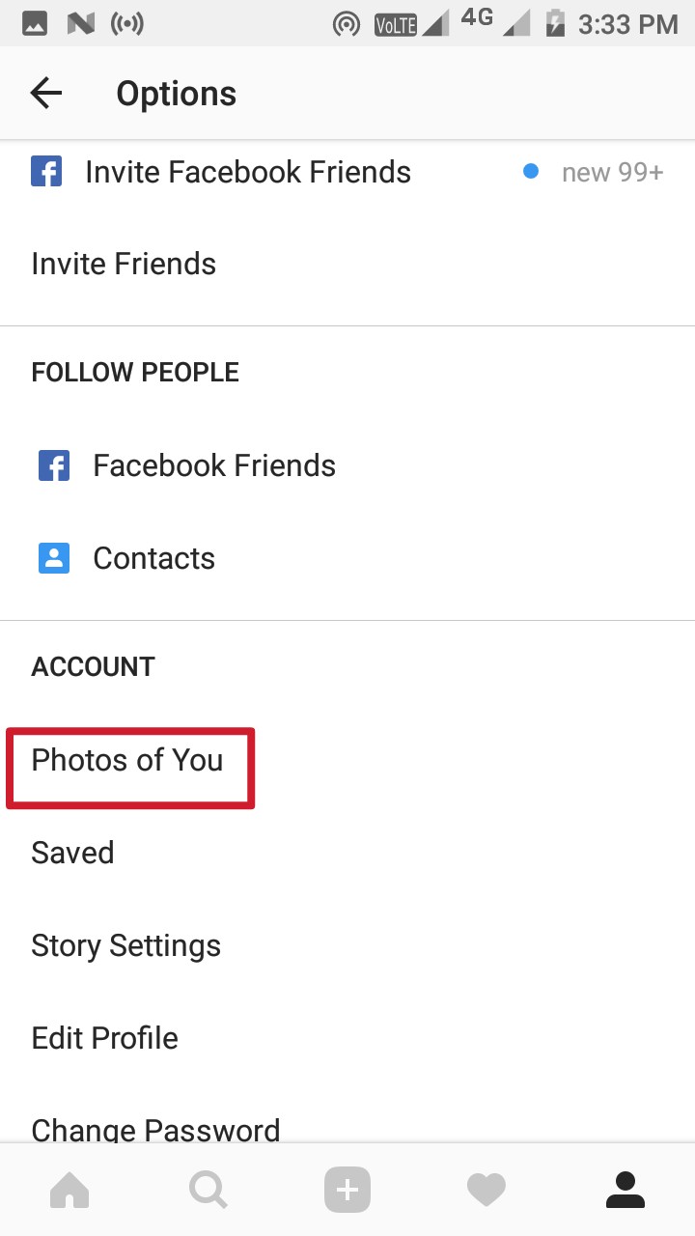Image resolution: width=695 pixels, height=1236 pixels.
Task: Open the Saved option
Action: tap(72, 853)
